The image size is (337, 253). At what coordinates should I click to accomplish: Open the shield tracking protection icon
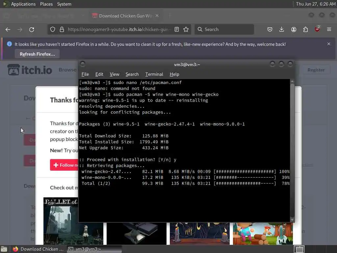click(x=53, y=29)
